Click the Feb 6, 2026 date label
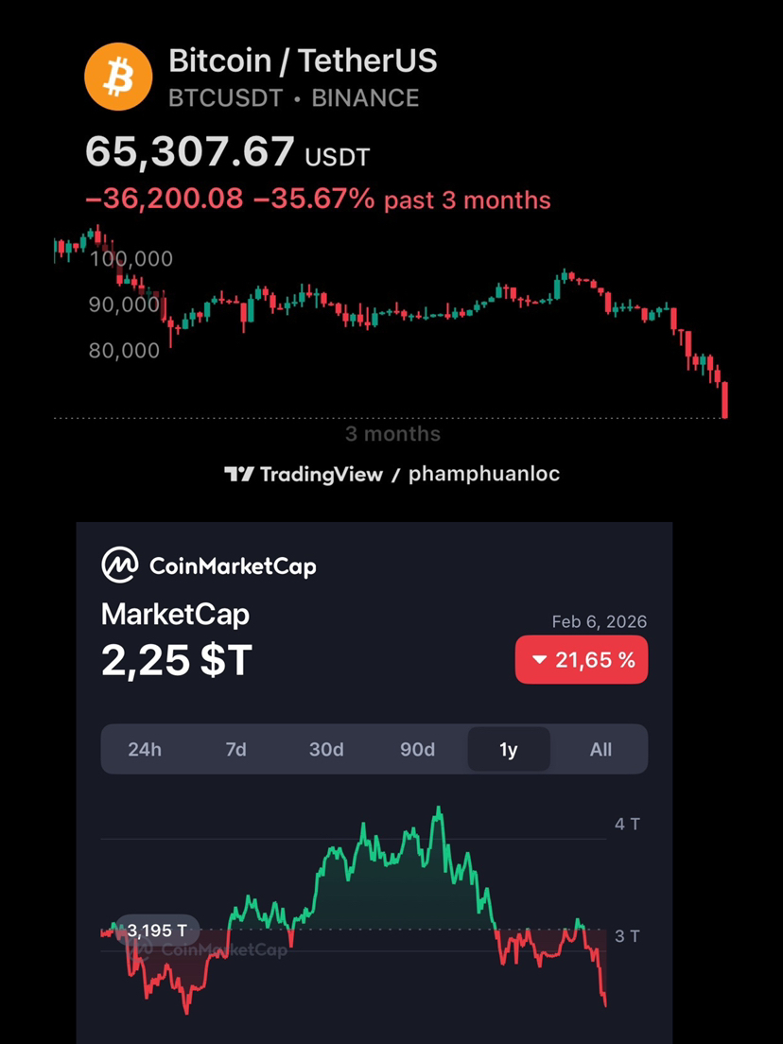 pyautogui.click(x=600, y=621)
